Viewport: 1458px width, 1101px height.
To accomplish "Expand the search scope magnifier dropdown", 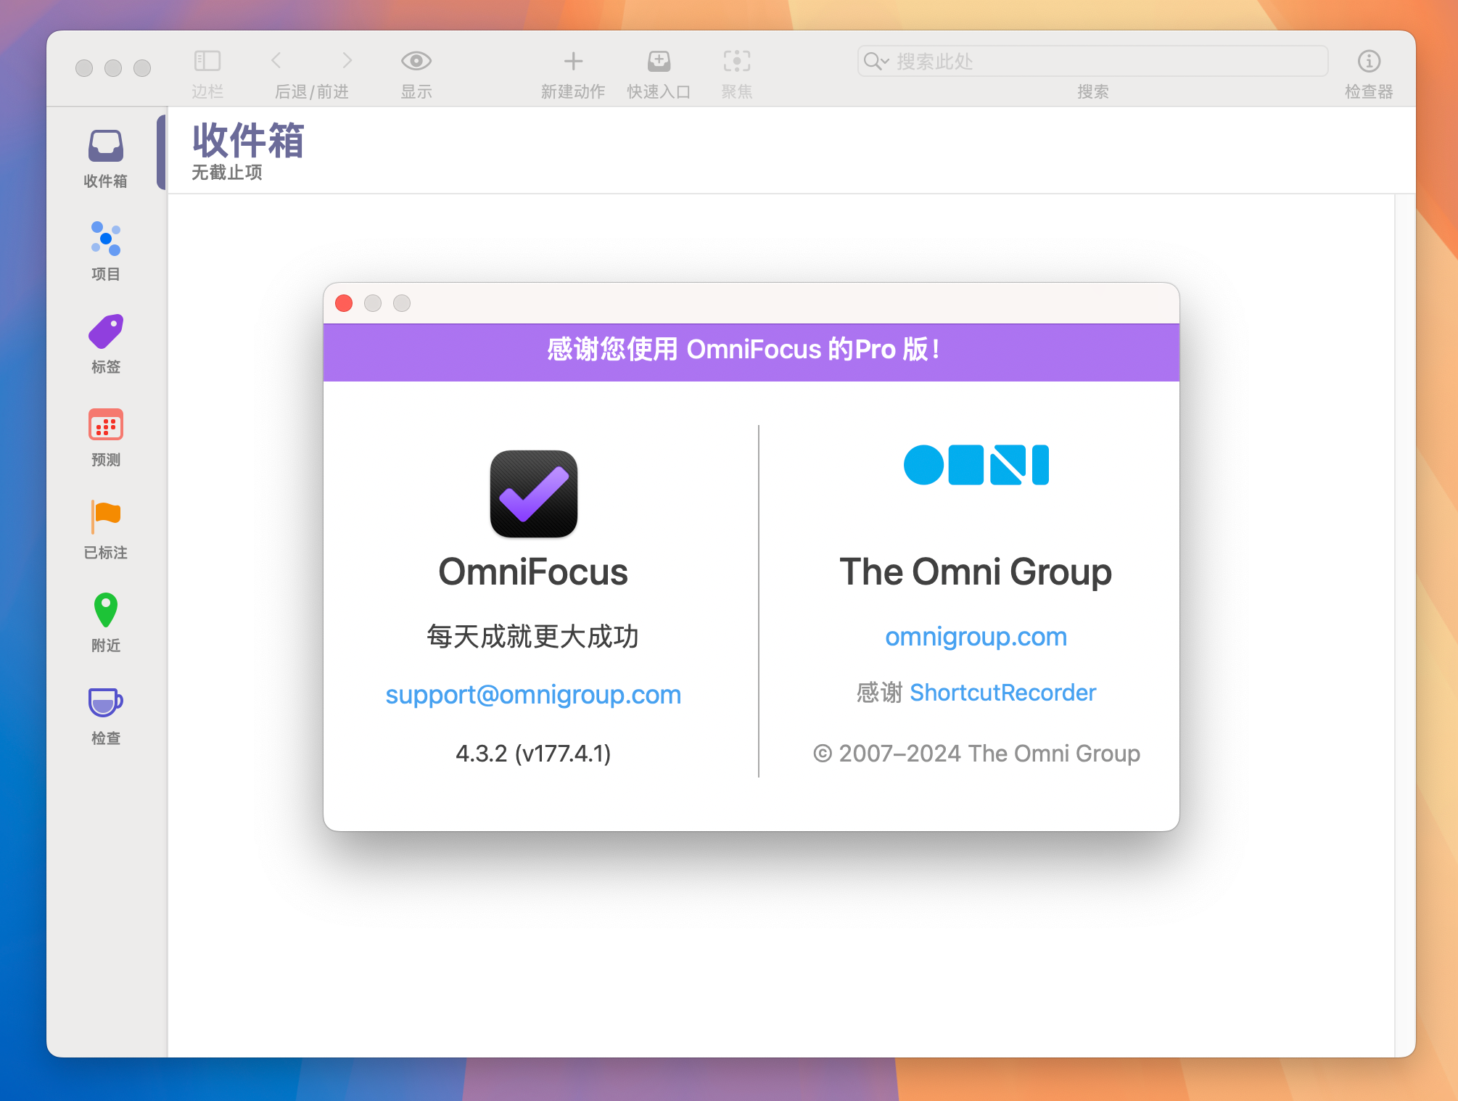I will pyautogui.click(x=876, y=61).
